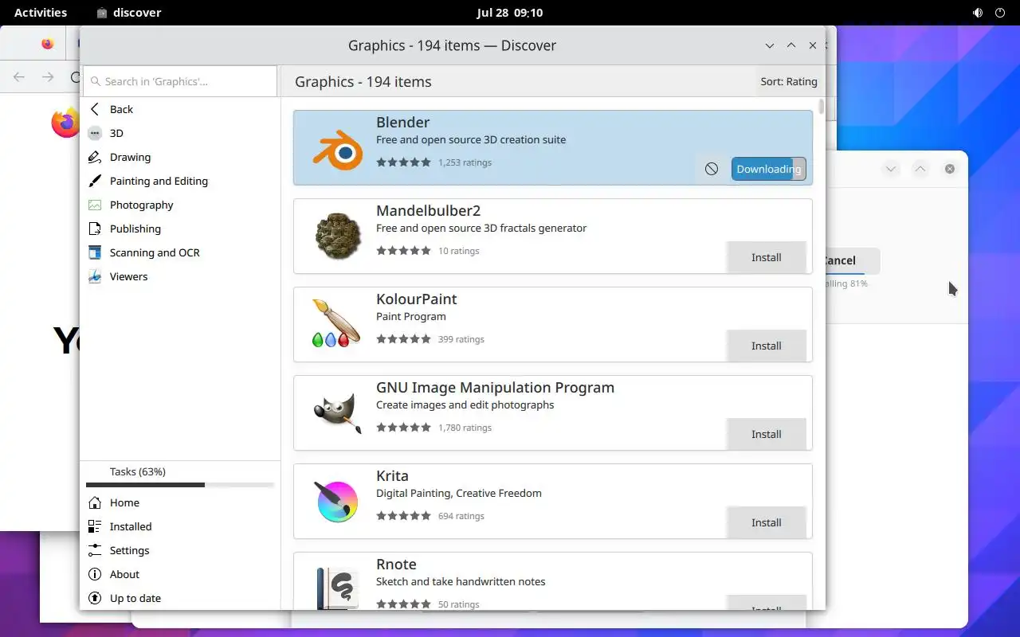Click the Blender app icon
The height and width of the screenshot is (637, 1020).
338,148
